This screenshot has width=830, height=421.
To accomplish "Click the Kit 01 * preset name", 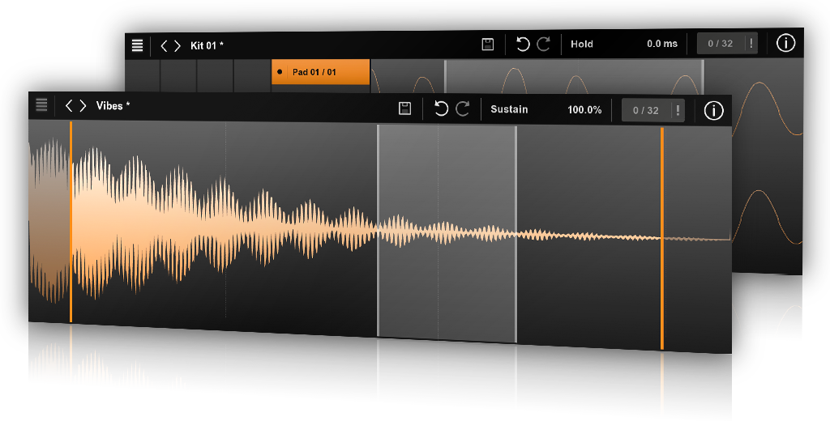I will (x=207, y=46).
